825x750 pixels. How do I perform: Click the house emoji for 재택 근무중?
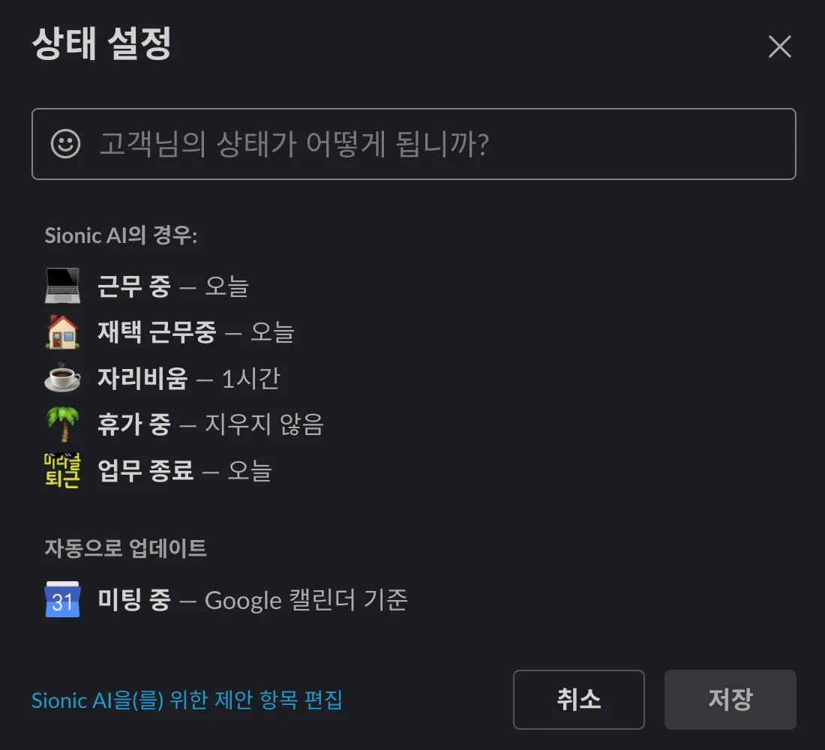(62, 332)
